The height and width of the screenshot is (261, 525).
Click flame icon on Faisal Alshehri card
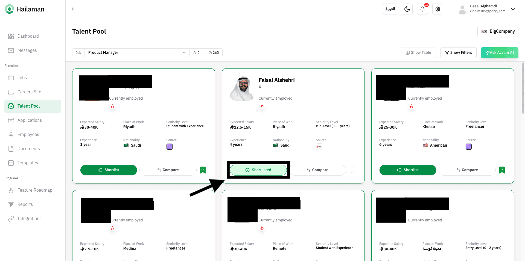click(x=262, y=106)
